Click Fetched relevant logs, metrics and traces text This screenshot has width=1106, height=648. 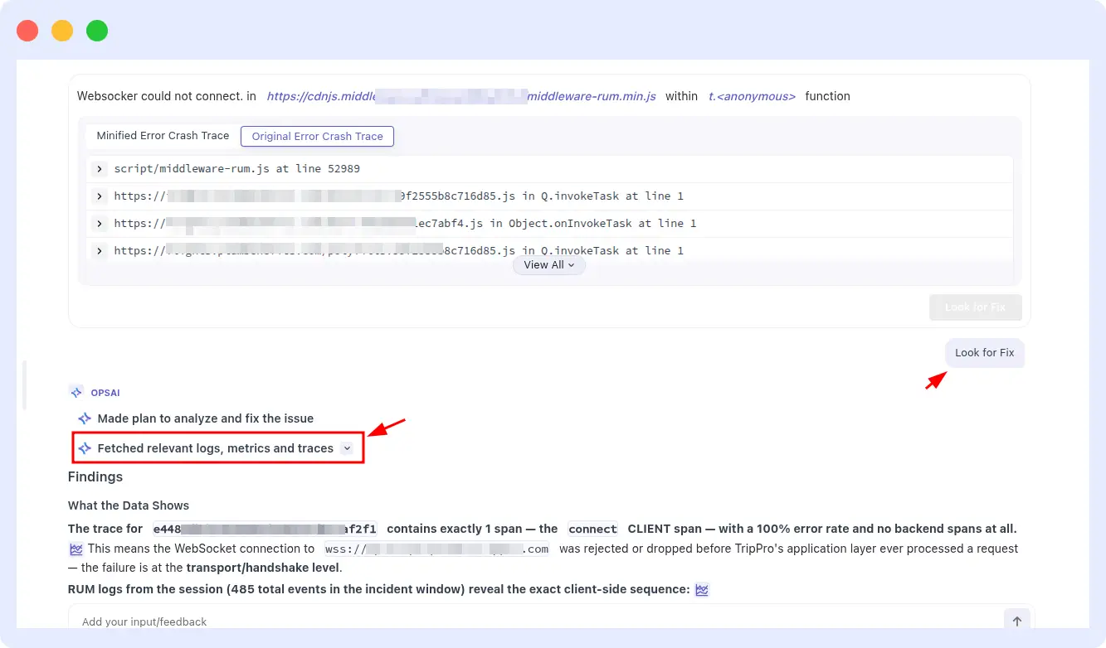216,448
